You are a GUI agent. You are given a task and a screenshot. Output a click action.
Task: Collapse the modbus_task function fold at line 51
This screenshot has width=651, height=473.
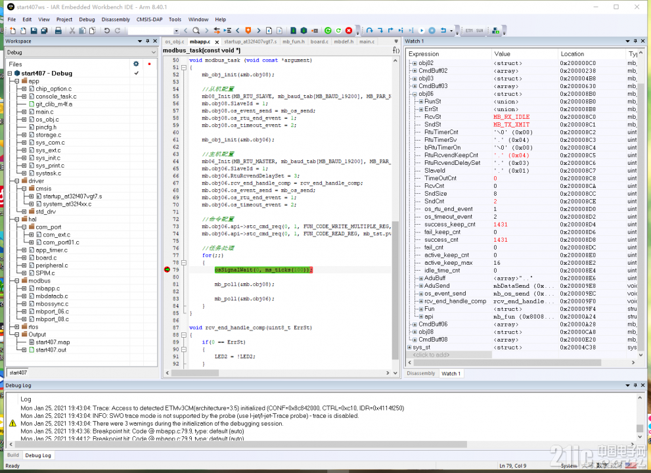click(183, 68)
